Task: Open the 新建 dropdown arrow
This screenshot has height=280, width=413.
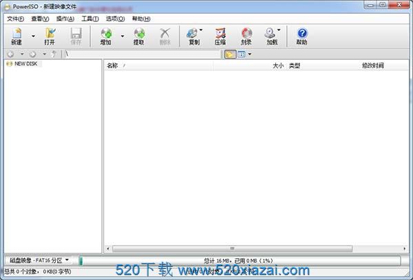Action: (x=34, y=36)
